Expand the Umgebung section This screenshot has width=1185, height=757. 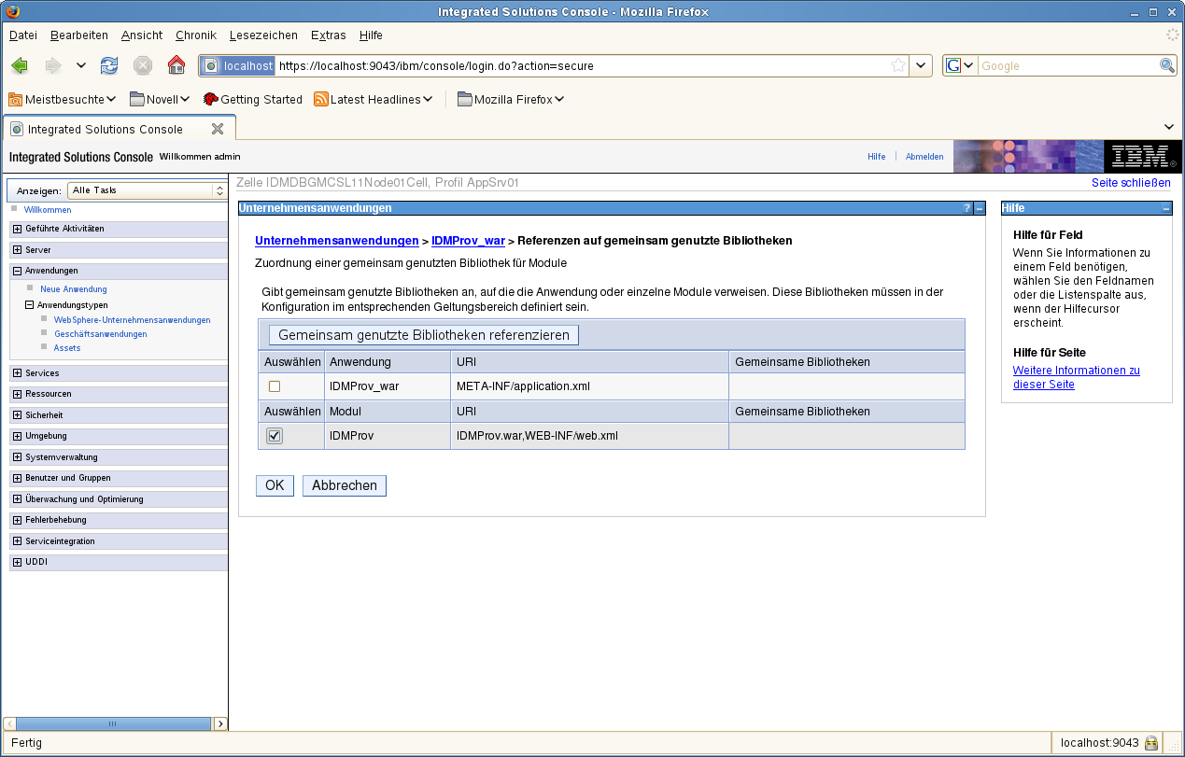coord(17,436)
